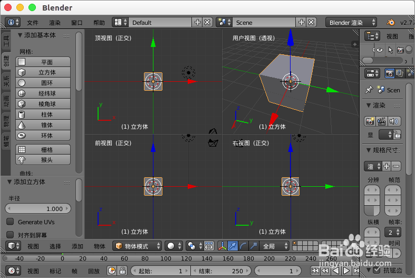Open the 3D view 选择 menu
Image resolution: width=415 pixels, height=278 pixels.
(55, 246)
